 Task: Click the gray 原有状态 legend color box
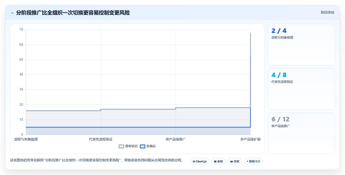click(x=121, y=146)
